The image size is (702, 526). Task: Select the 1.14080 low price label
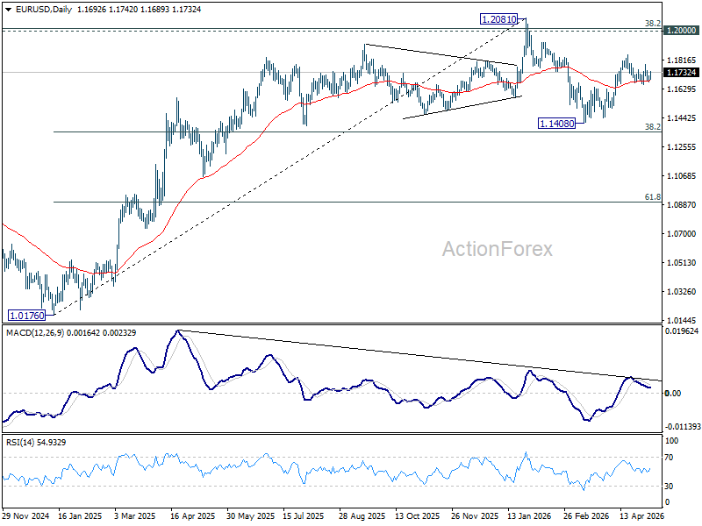point(556,124)
